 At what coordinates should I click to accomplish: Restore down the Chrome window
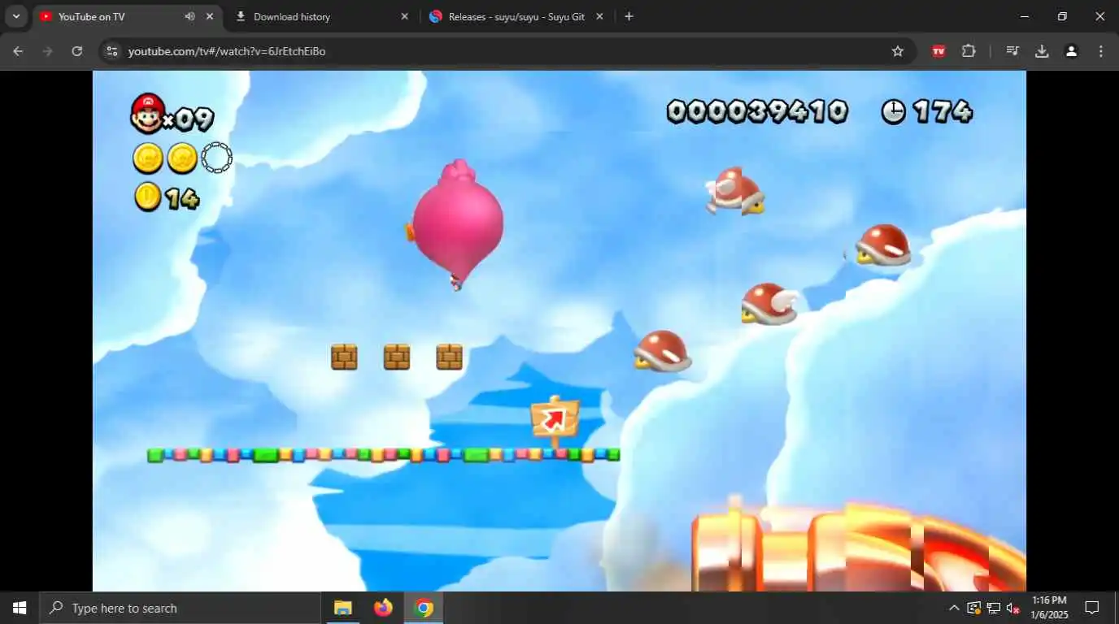coord(1062,16)
